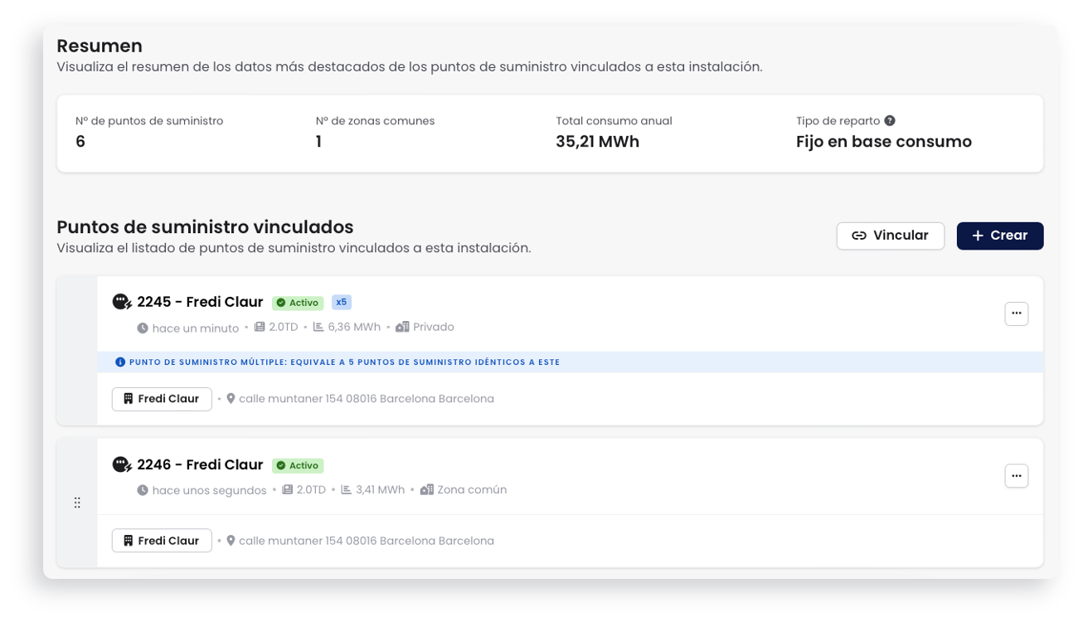The height and width of the screenshot is (622, 1083).
Task: Click the title '2246 - Fredi Claur'
Action: (200, 464)
